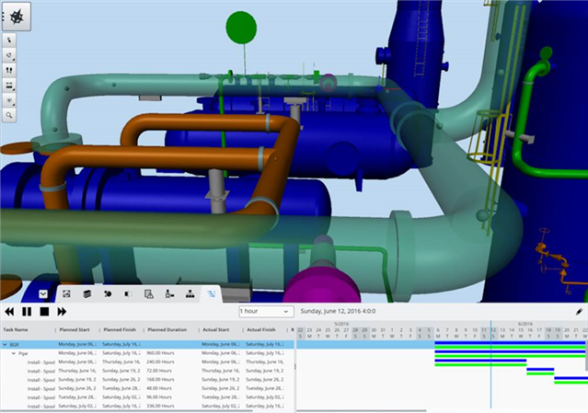This screenshot has width=588, height=413.
Task: Stop the schedule simulation
Action: (44, 312)
